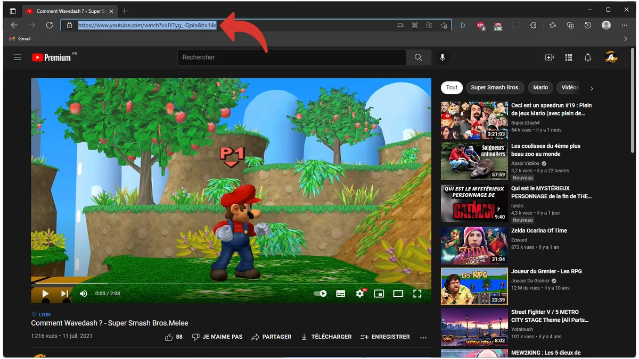639x359 pixels.
Task: Expand the bookmarks bar overflow chevron
Action: (x=626, y=39)
